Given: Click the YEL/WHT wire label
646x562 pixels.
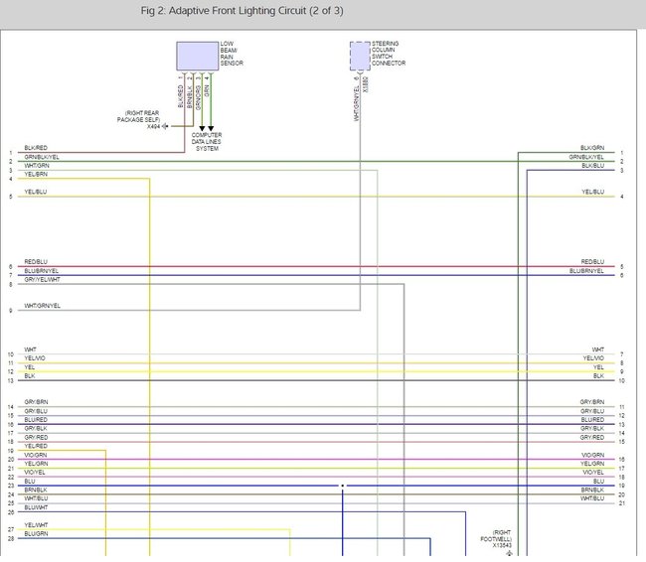Looking at the screenshot, I should 36,525.
